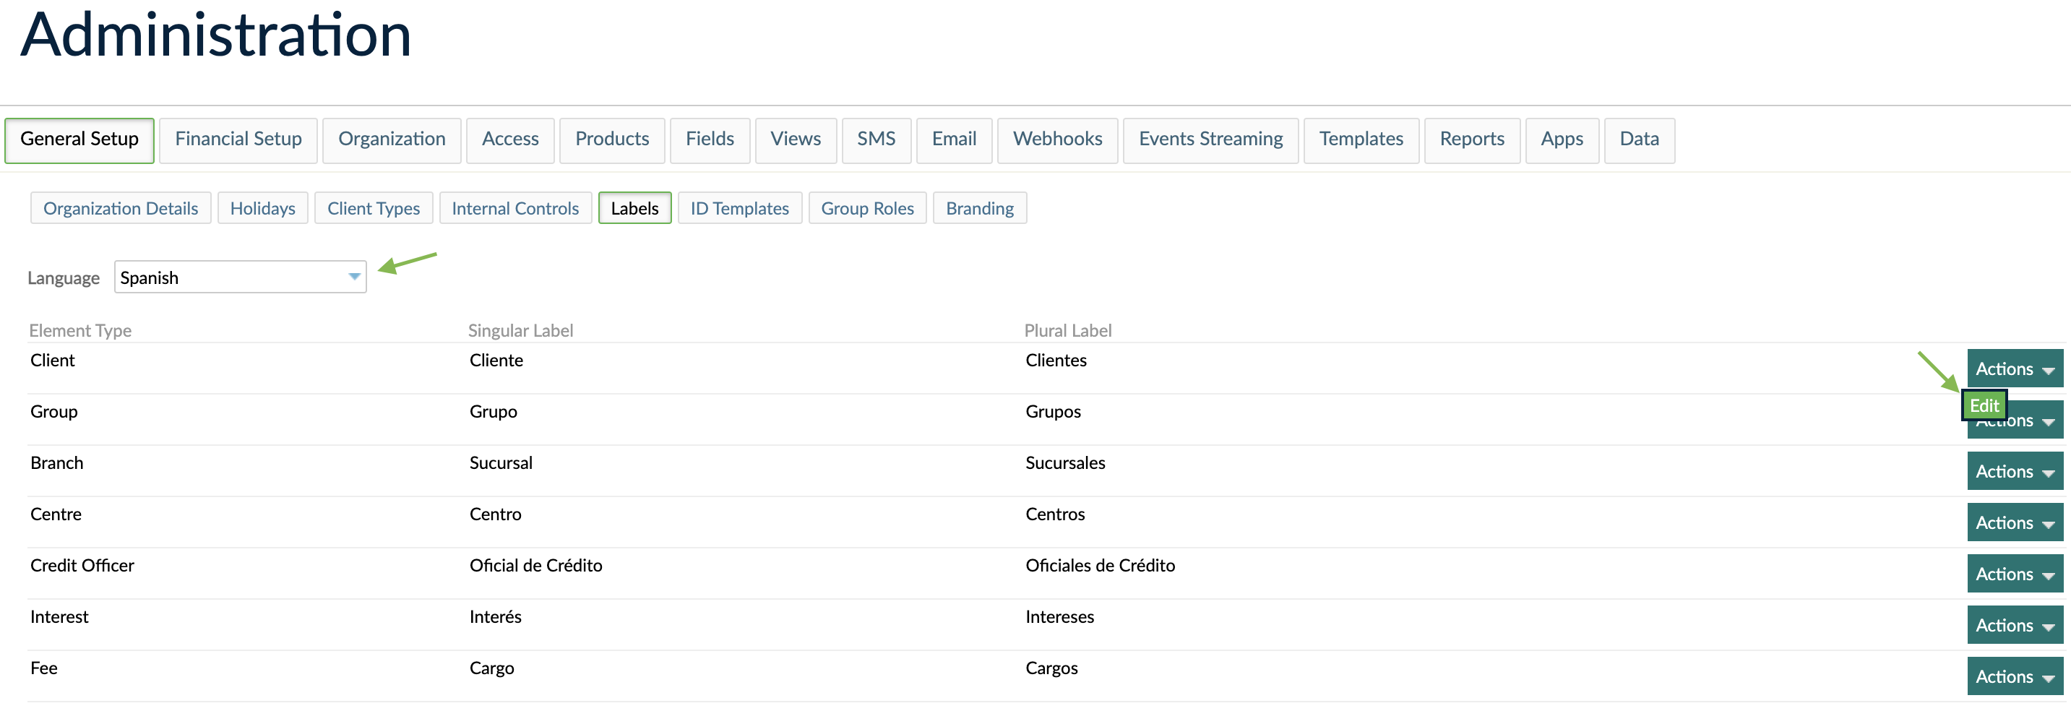
Task: Open the Actions dropdown on the Centre row
Action: [x=2013, y=522]
